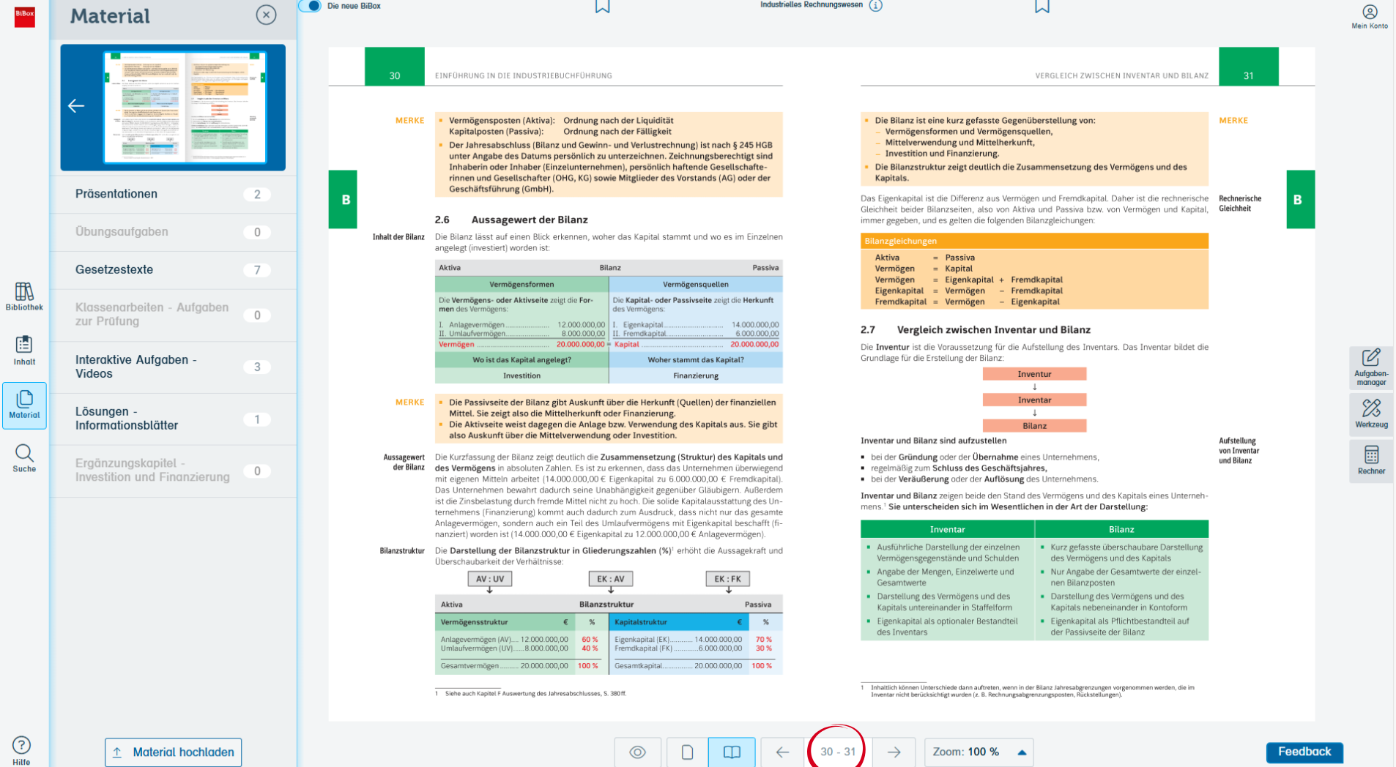Open the Suche search tool
This screenshot has height=767, width=1396.
24,458
